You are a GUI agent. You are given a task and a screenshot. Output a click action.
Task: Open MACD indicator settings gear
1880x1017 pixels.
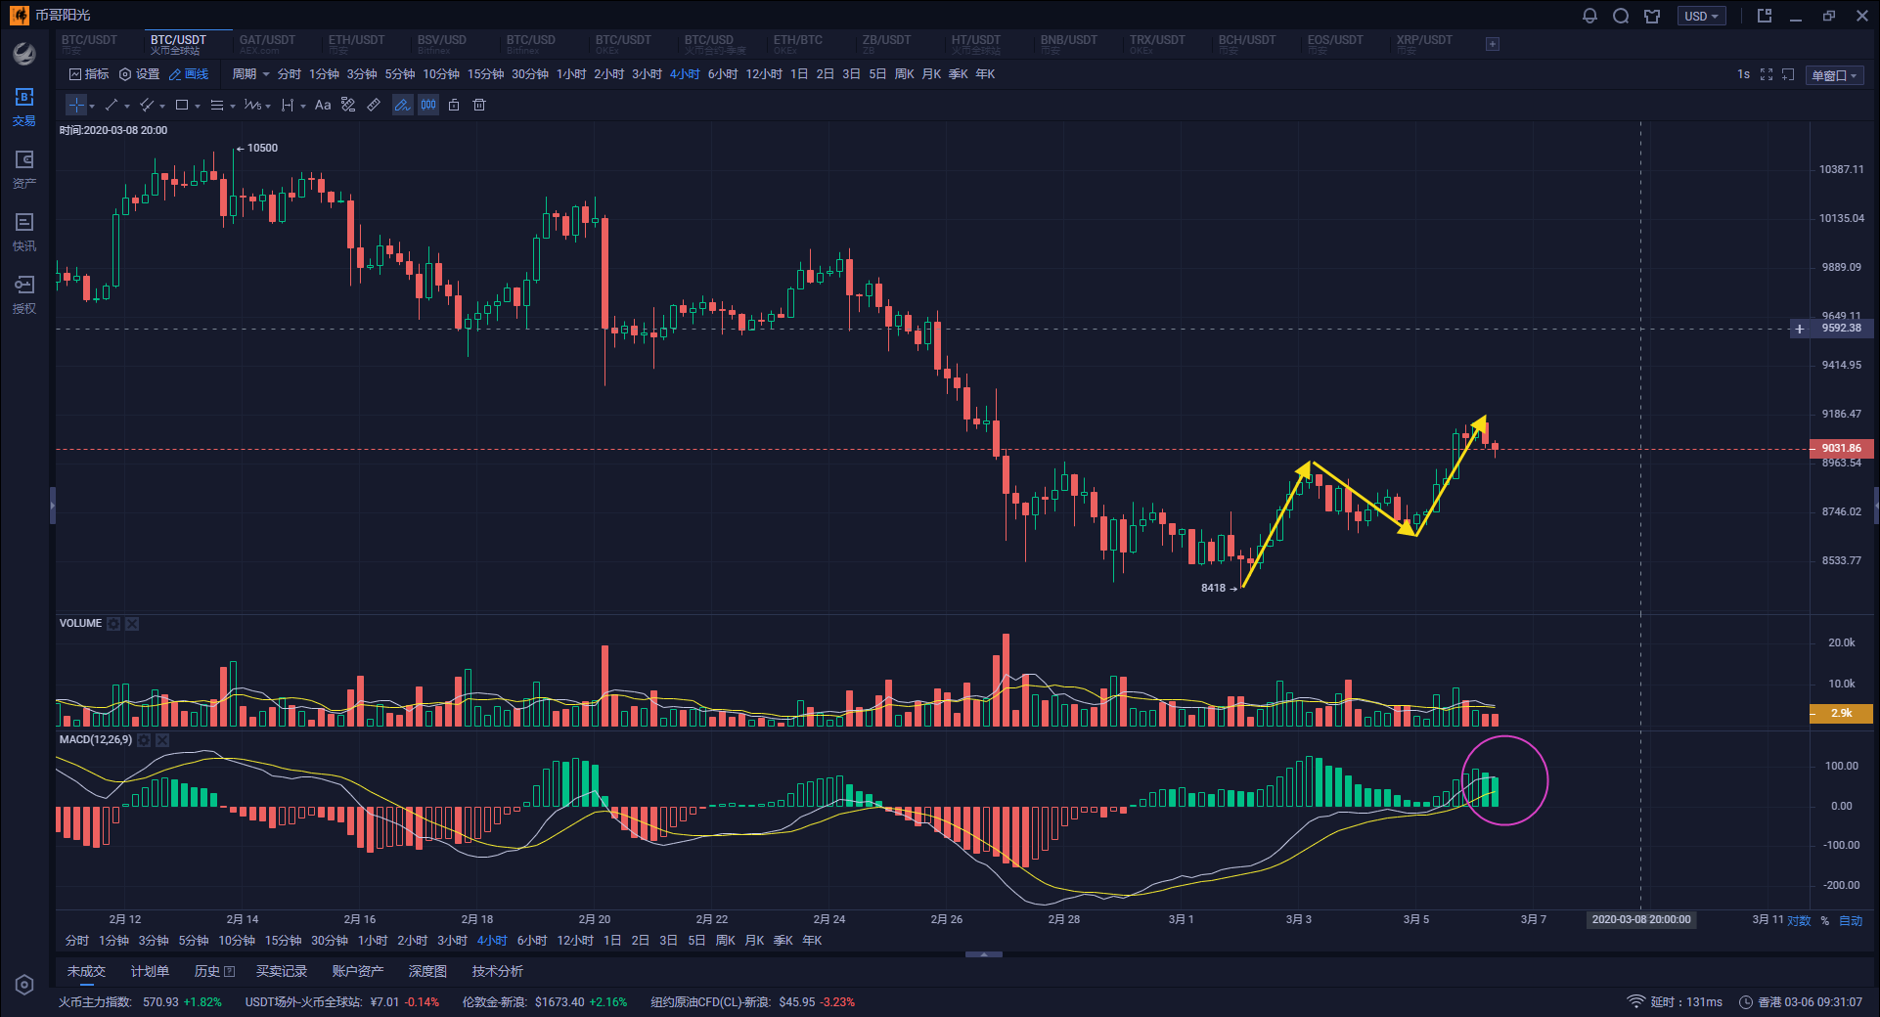pos(144,740)
